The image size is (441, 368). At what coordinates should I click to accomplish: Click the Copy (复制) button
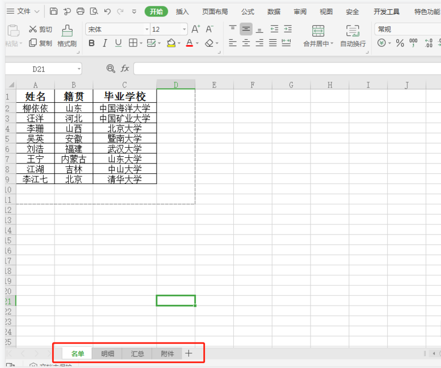click(x=40, y=43)
